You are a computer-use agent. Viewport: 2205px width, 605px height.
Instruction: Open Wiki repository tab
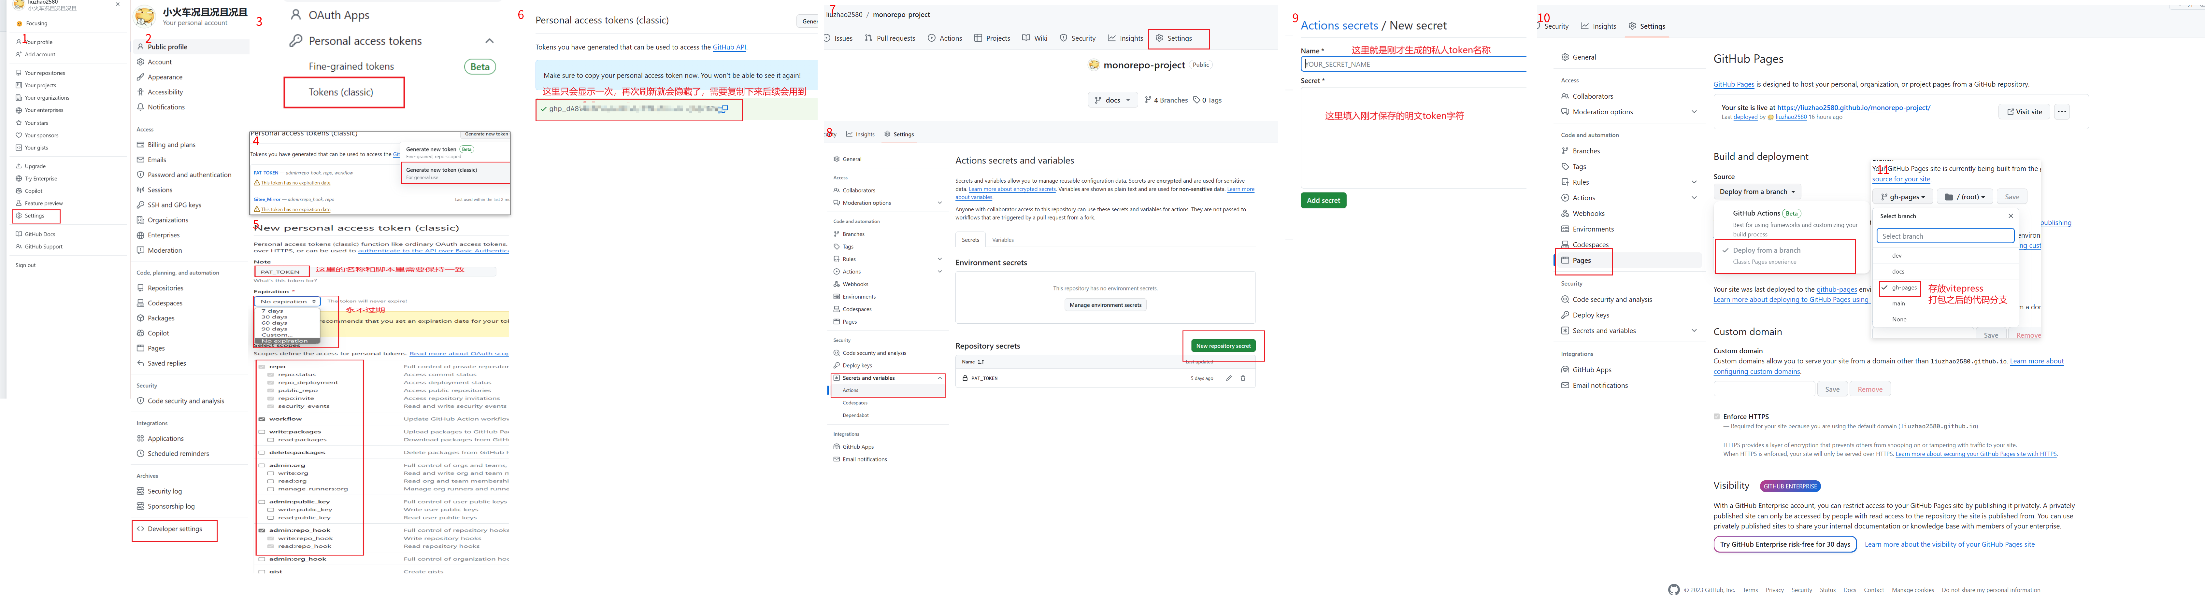pyautogui.click(x=1035, y=38)
